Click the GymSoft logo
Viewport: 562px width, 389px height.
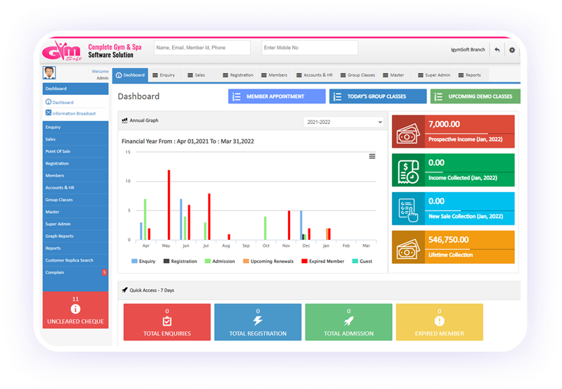tap(62, 51)
